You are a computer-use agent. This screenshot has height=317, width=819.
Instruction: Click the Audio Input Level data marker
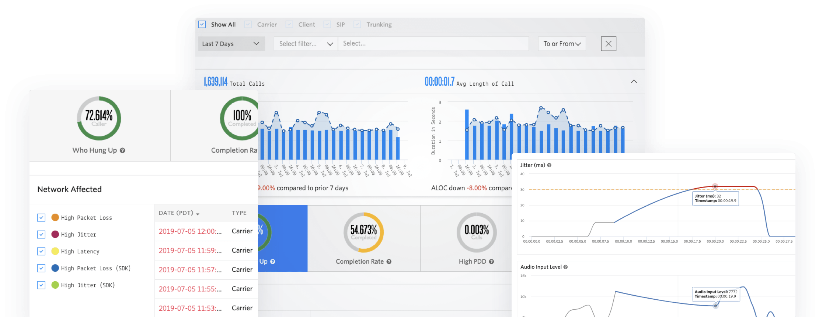(715, 306)
